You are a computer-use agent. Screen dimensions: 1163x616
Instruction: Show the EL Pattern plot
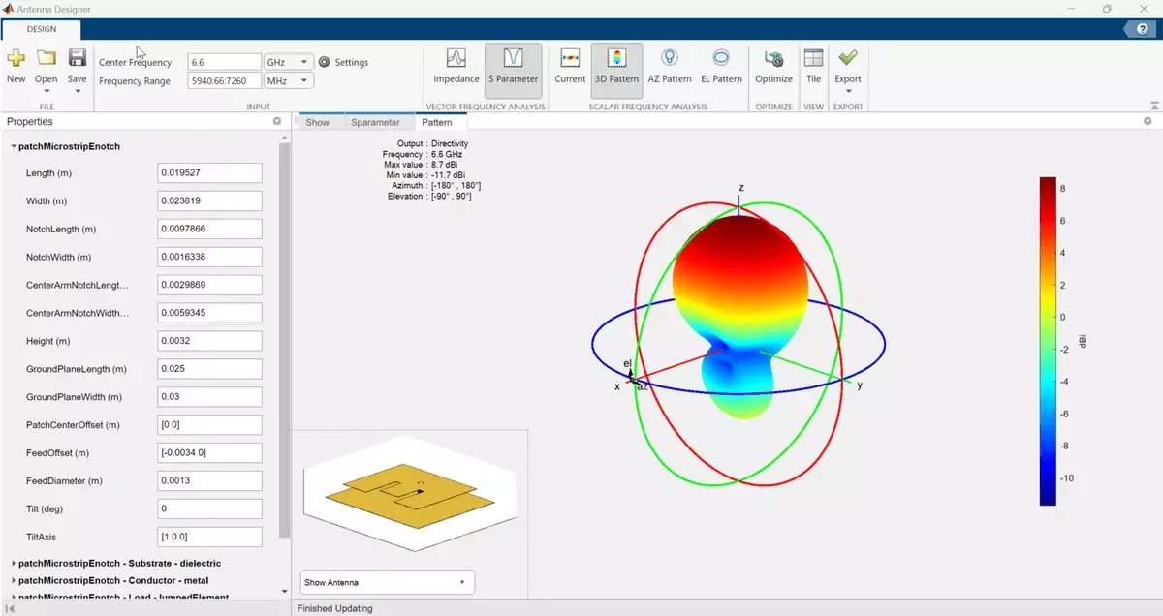point(721,65)
